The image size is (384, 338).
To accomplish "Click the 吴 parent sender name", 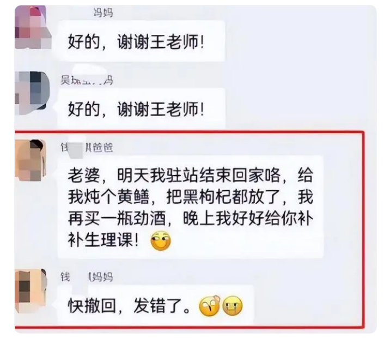I will click(87, 80).
